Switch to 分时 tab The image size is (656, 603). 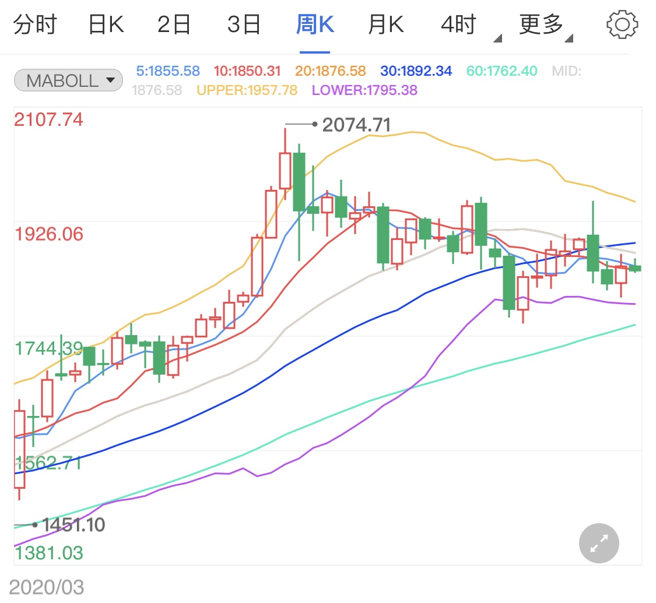pyautogui.click(x=35, y=24)
